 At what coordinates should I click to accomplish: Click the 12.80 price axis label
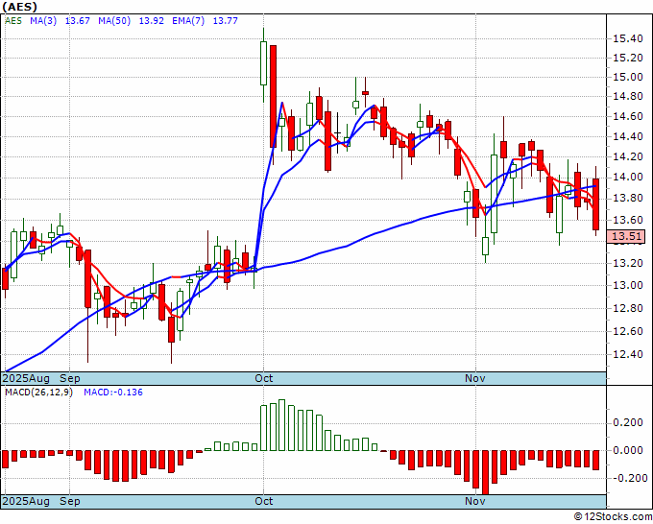pos(628,308)
